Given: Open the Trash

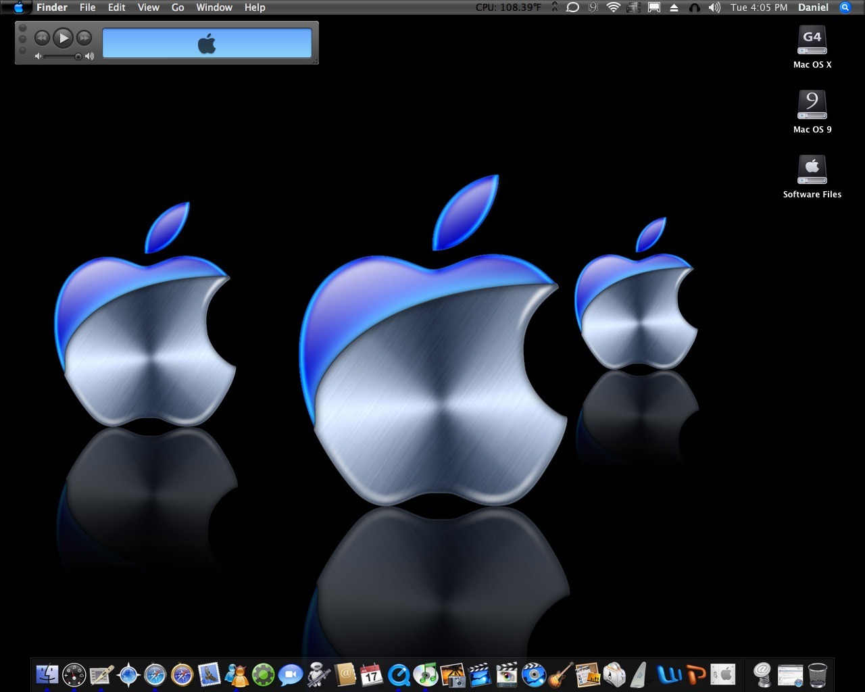Looking at the screenshot, I should click(818, 674).
